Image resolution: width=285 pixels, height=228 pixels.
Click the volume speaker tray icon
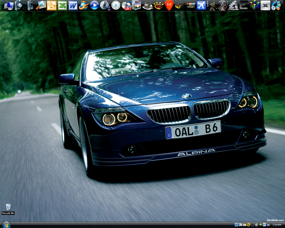tap(264, 224)
